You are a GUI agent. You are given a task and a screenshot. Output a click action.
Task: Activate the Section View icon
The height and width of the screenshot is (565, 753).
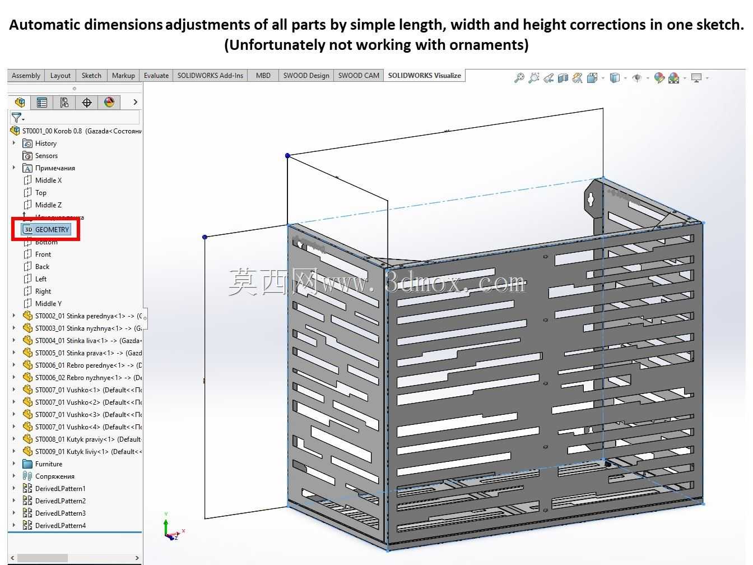(563, 78)
